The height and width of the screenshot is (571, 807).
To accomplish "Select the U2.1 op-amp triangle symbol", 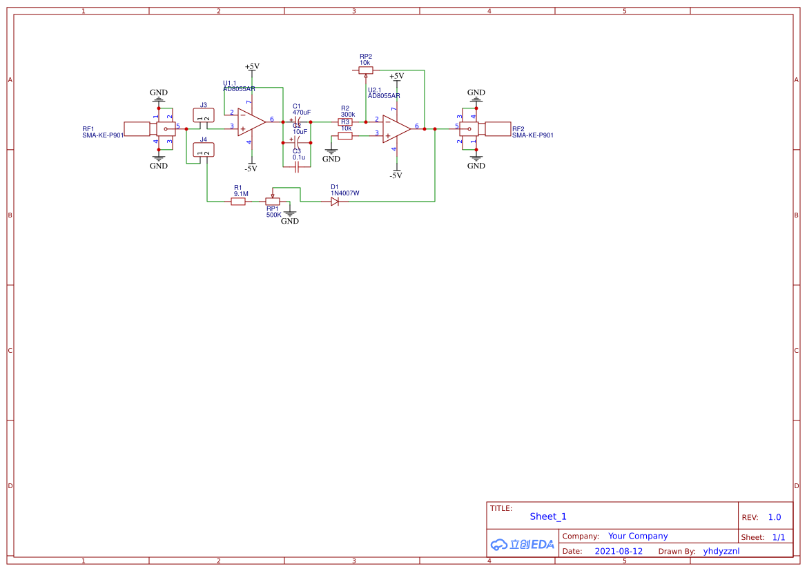I will tap(397, 129).
